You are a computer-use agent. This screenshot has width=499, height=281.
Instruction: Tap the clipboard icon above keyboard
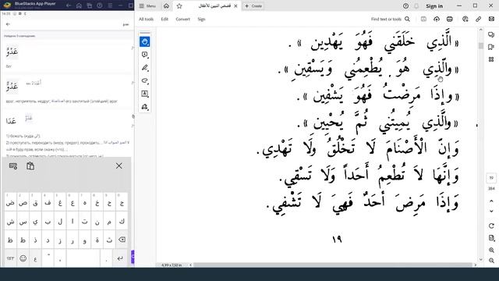(x=30, y=166)
